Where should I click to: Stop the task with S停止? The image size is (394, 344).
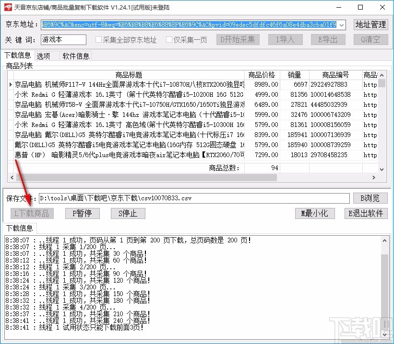point(127,214)
